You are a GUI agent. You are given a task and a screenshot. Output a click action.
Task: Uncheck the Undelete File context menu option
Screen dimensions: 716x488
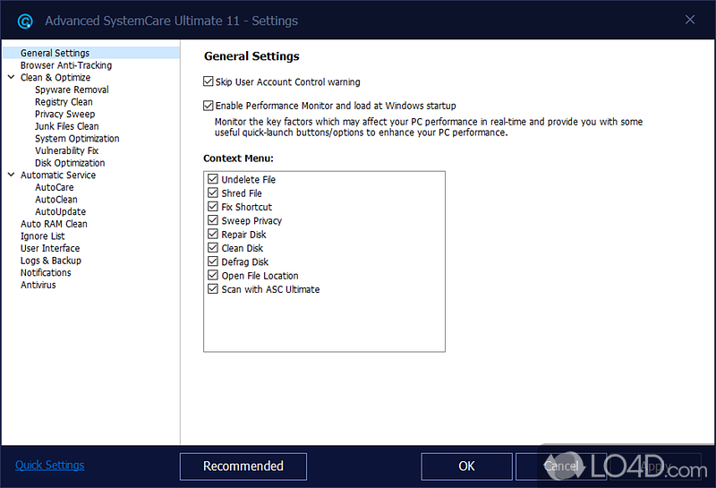213,180
